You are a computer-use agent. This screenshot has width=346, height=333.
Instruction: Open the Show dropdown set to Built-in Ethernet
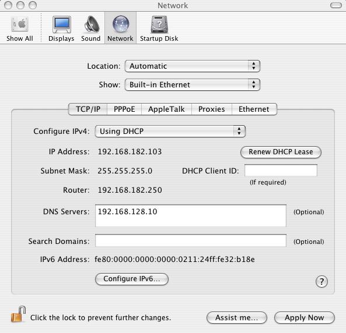(193, 85)
